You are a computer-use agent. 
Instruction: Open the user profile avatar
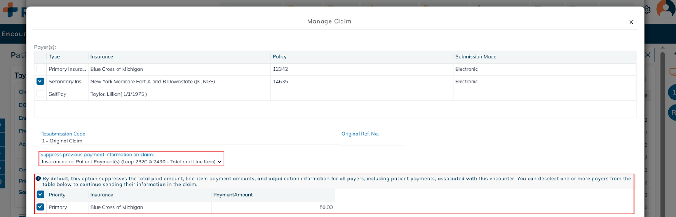point(666,8)
